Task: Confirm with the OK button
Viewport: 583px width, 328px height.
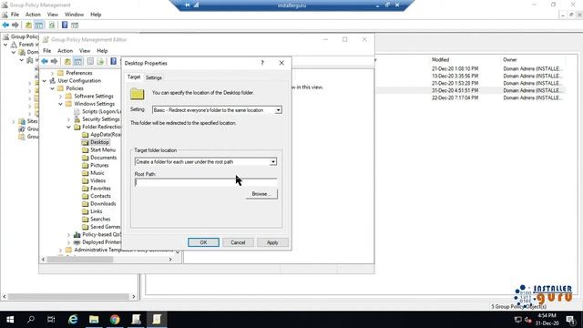Action: tap(203, 242)
